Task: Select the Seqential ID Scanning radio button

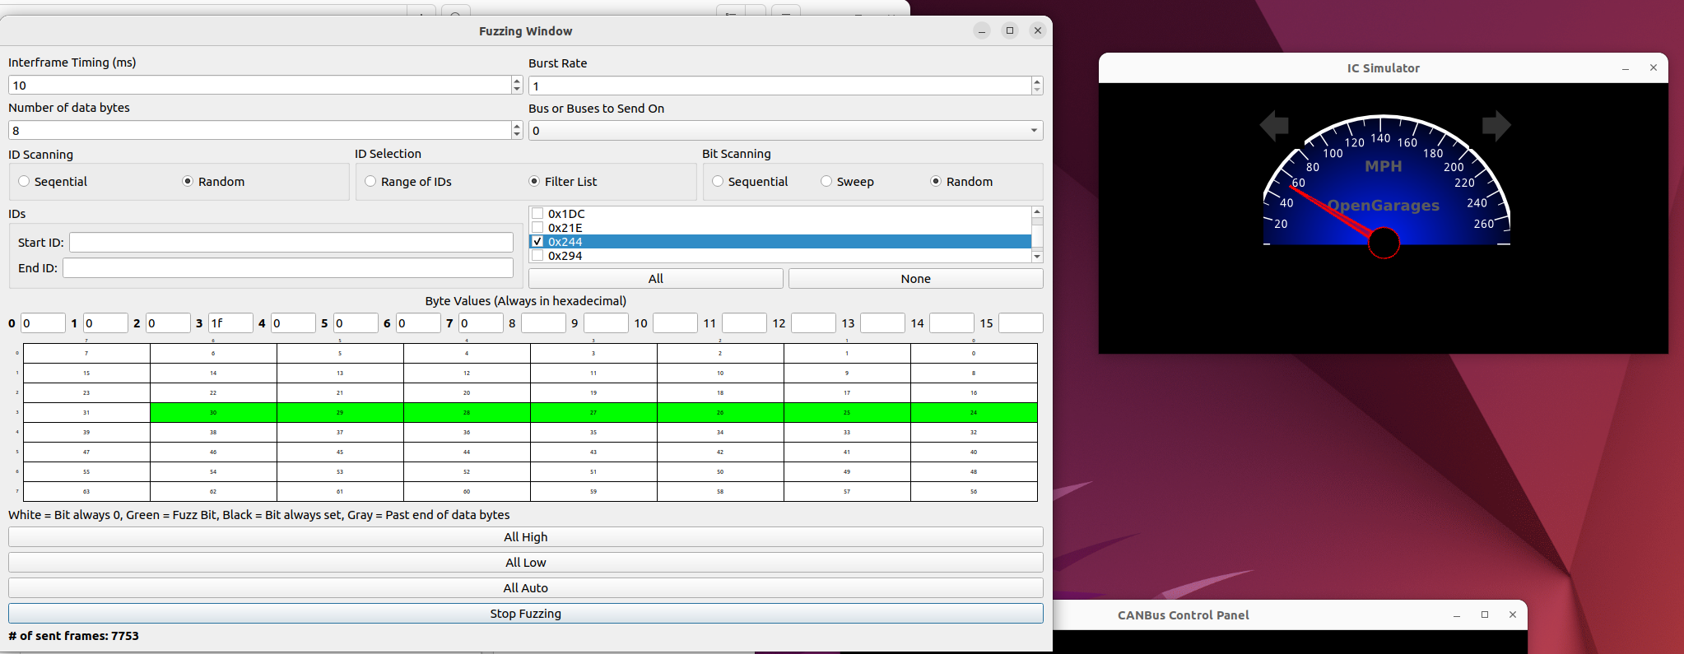Action: click(x=24, y=181)
